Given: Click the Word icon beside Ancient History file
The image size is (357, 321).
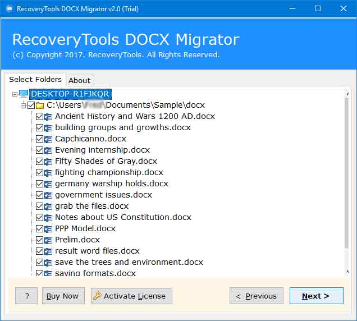Looking at the screenshot, I should pos(48,117).
